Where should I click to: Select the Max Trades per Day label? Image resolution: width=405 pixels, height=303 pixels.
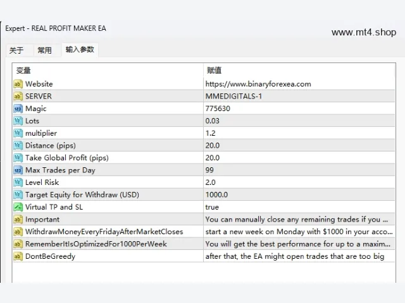pyautogui.click(x=60, y=170)
